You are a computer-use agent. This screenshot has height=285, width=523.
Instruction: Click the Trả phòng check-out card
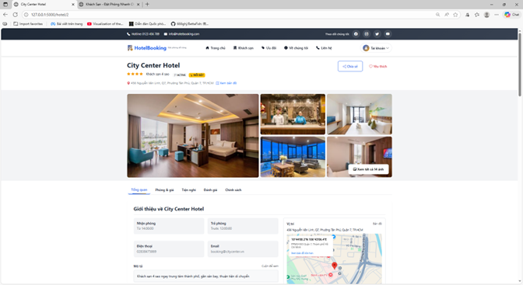(x=243, y=226)
